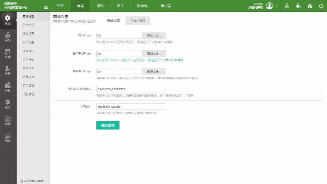
Task: Switch to the 圈子 top menu
Action: click(120, 6)
